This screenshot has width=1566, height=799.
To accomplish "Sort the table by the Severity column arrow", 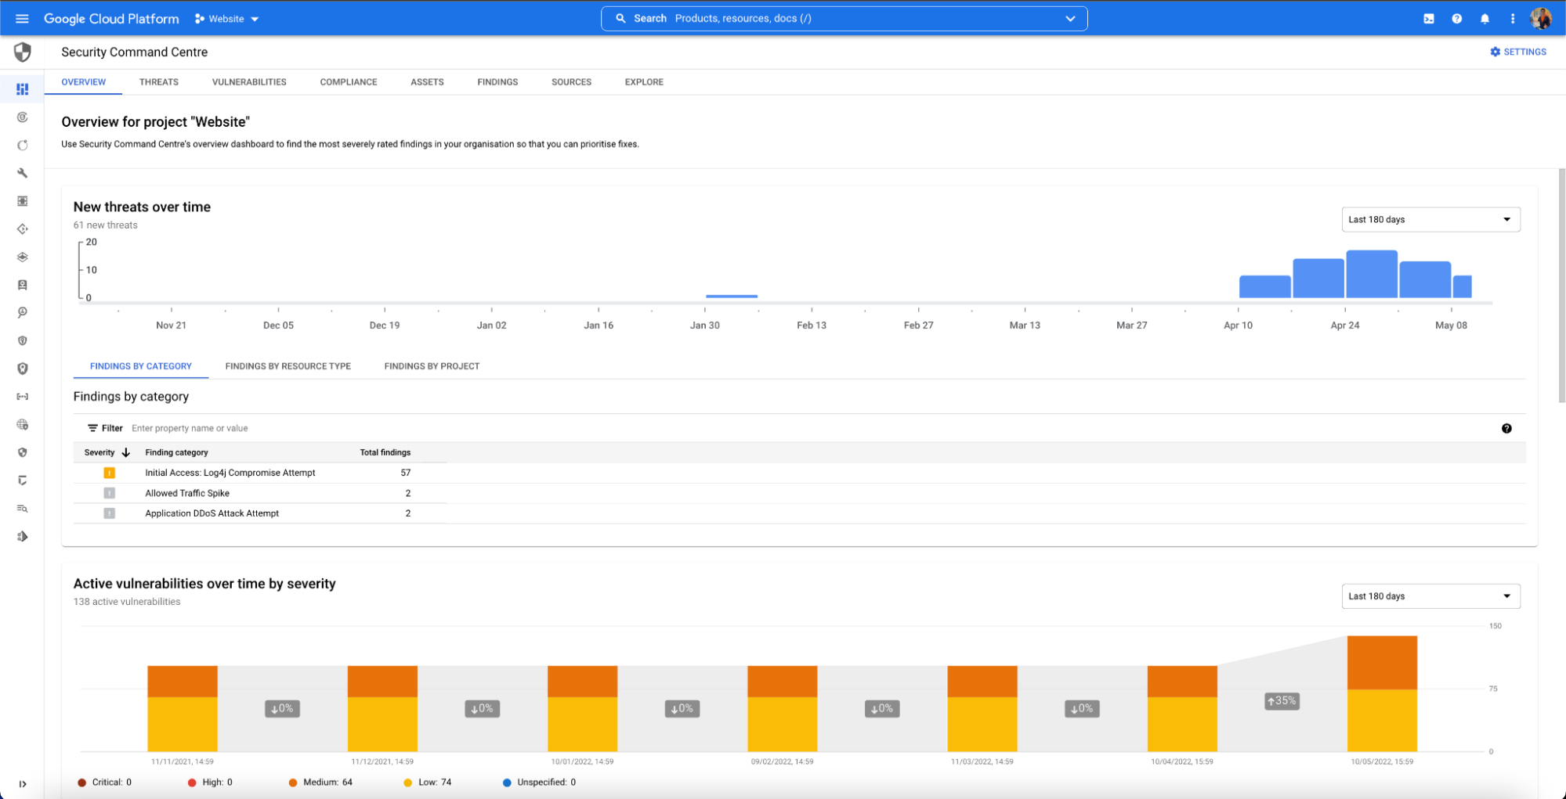I will [126, 452].
